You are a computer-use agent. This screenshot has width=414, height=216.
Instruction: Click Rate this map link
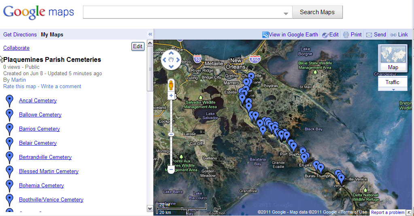[x=19, y=86]
